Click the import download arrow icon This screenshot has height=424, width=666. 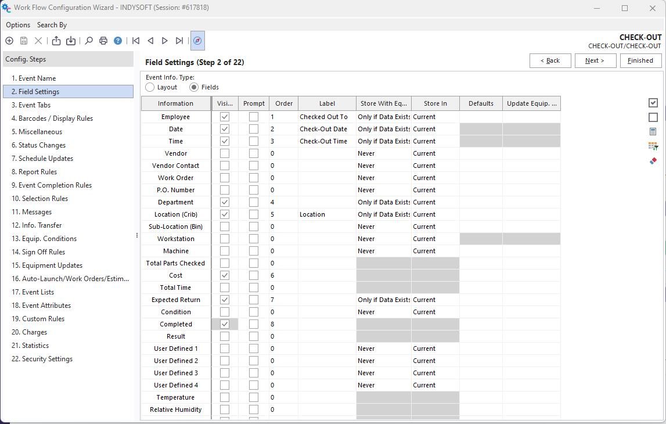pos(71,41)
